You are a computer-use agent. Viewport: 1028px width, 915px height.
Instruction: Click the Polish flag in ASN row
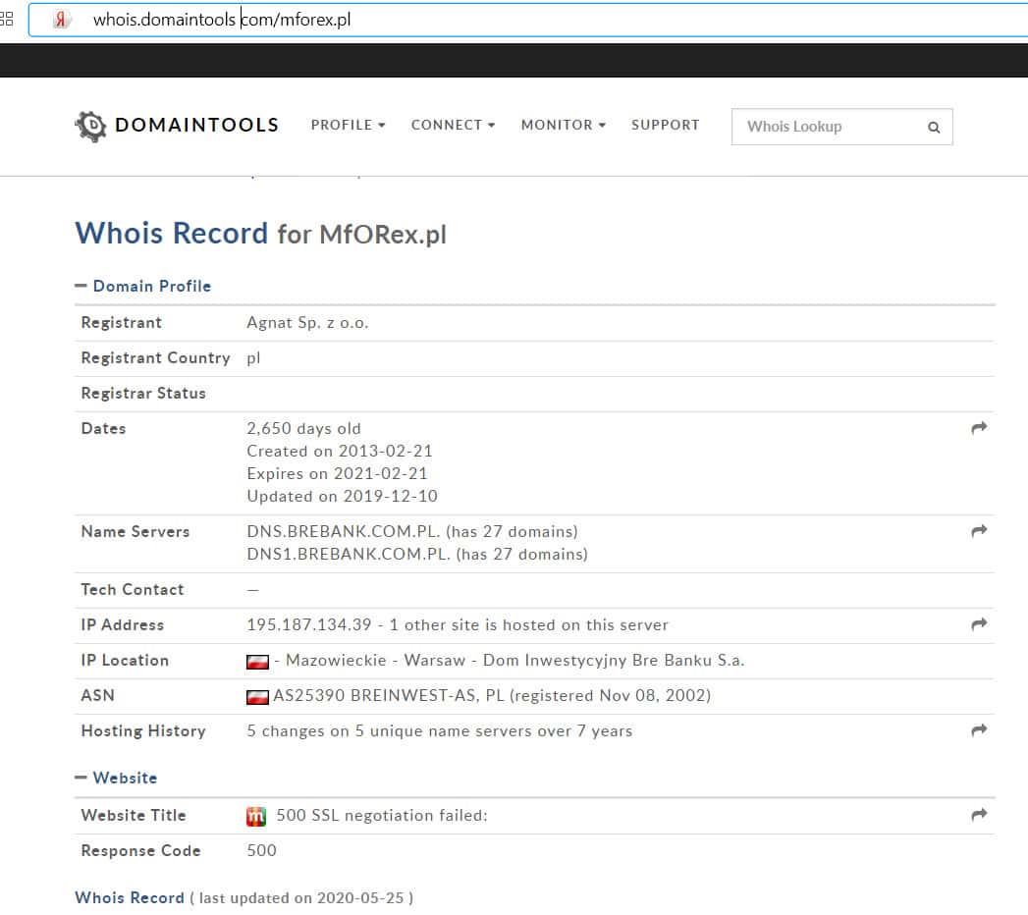[257, 697]
